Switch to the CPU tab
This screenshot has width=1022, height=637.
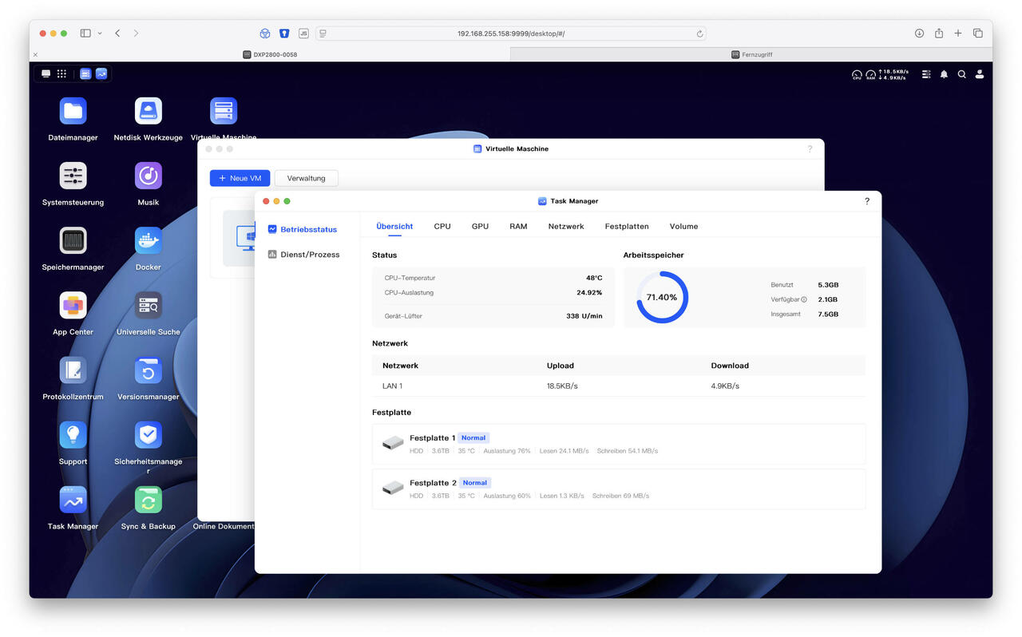[442, 227]
